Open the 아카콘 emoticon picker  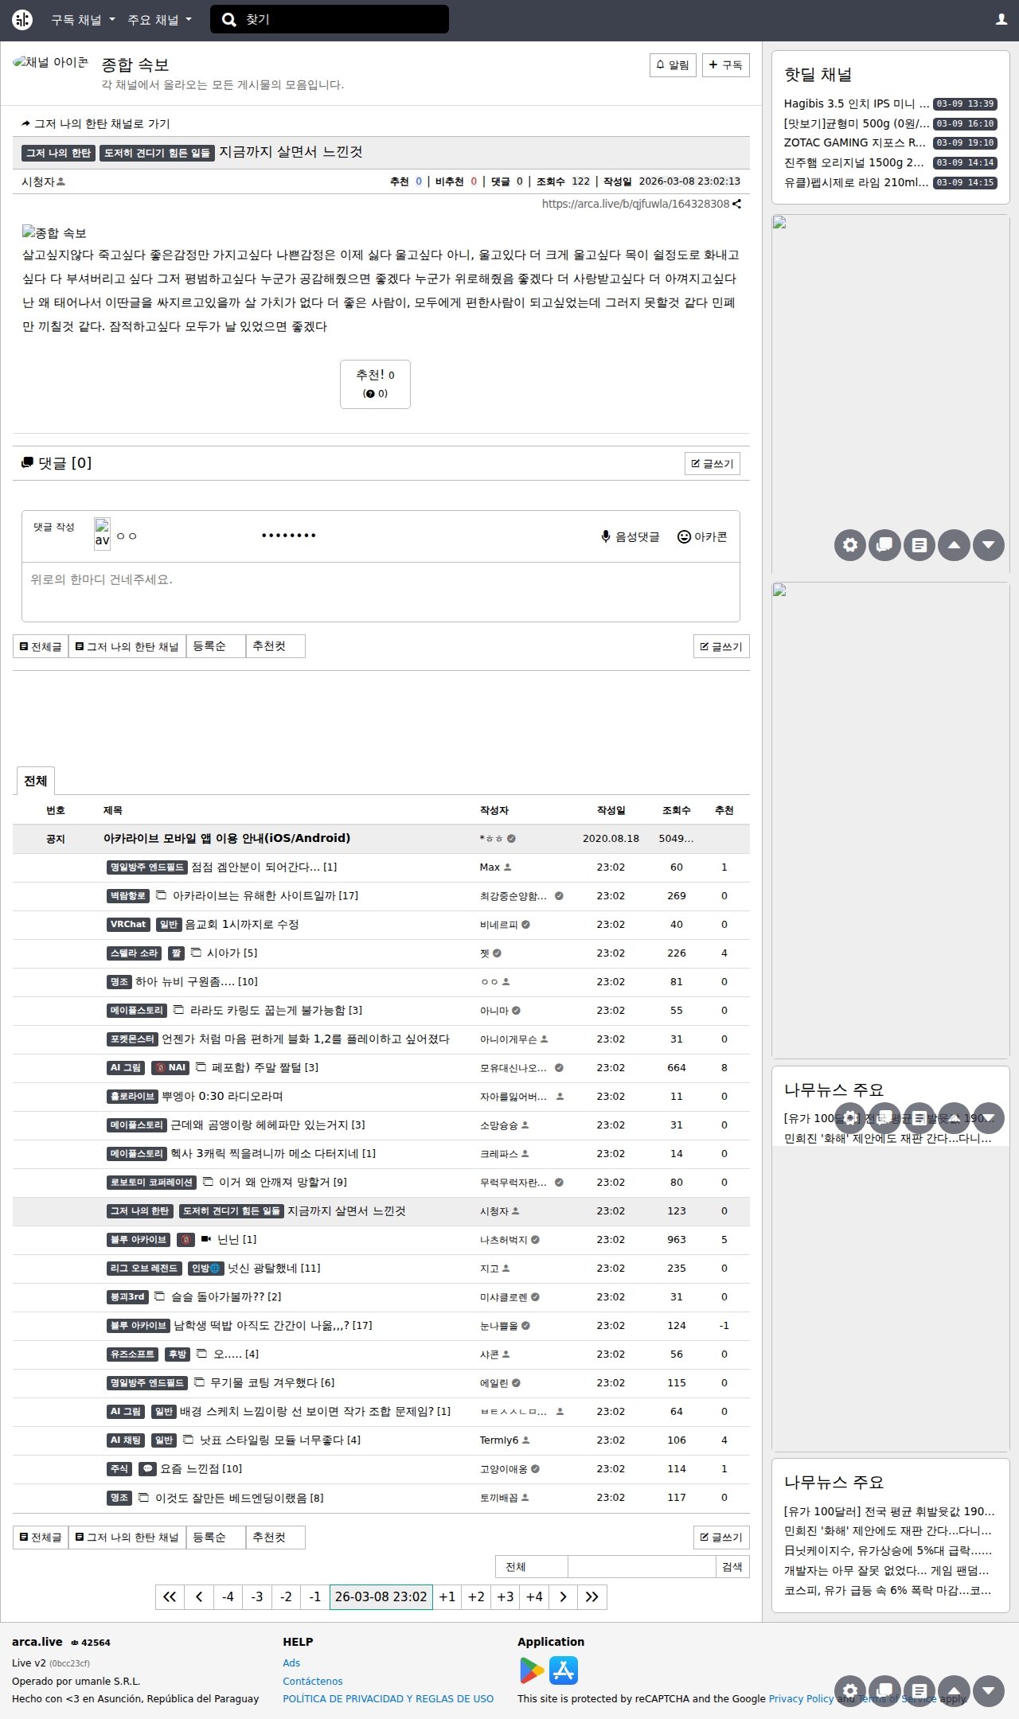[701, 536]
